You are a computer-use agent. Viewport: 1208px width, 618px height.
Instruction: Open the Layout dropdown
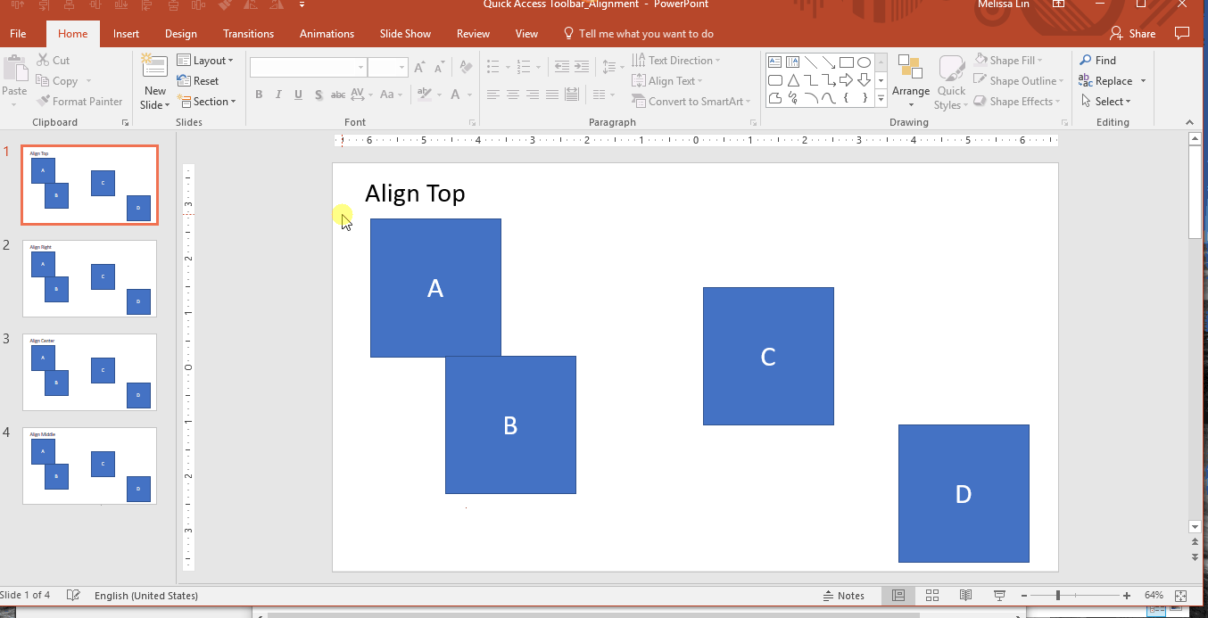205,61
